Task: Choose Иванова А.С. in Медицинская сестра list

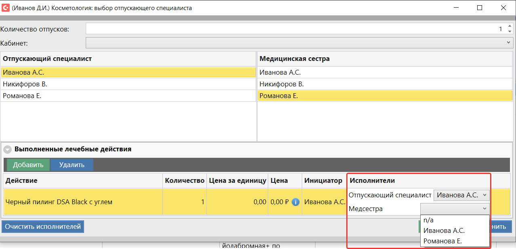Action: click(280, 73)
